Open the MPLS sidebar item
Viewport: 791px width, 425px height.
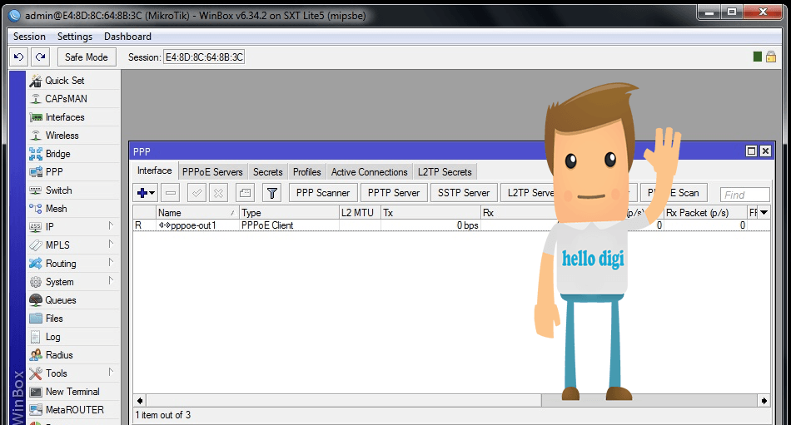click(x=73, y=245)
